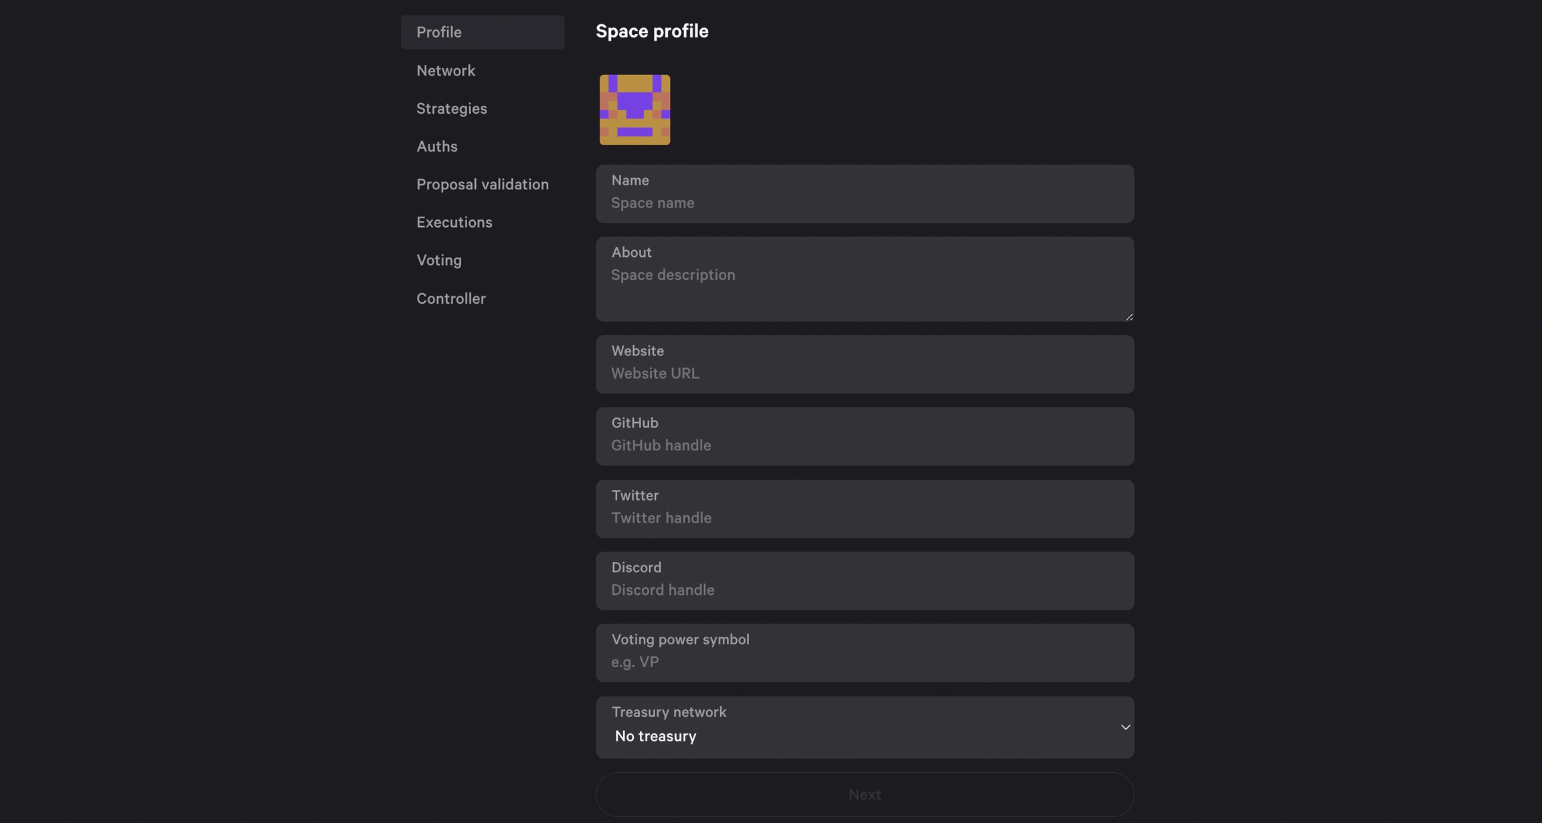Open the Auths settings section
This screenshot has height=823, width=1542.
pos(436,146)
